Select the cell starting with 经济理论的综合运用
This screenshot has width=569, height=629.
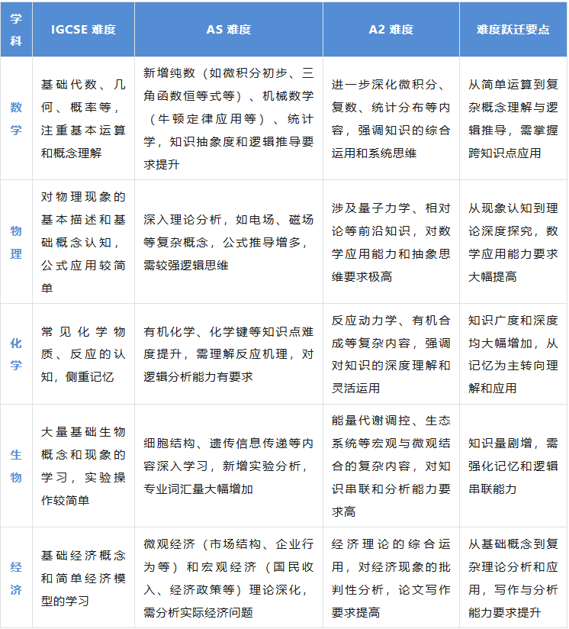pyautogui.click(x=391, y=578)
